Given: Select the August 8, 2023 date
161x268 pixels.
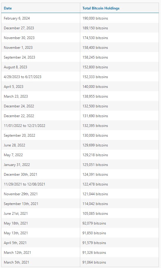Looking at the screenshot, I should tap(15, 67).
